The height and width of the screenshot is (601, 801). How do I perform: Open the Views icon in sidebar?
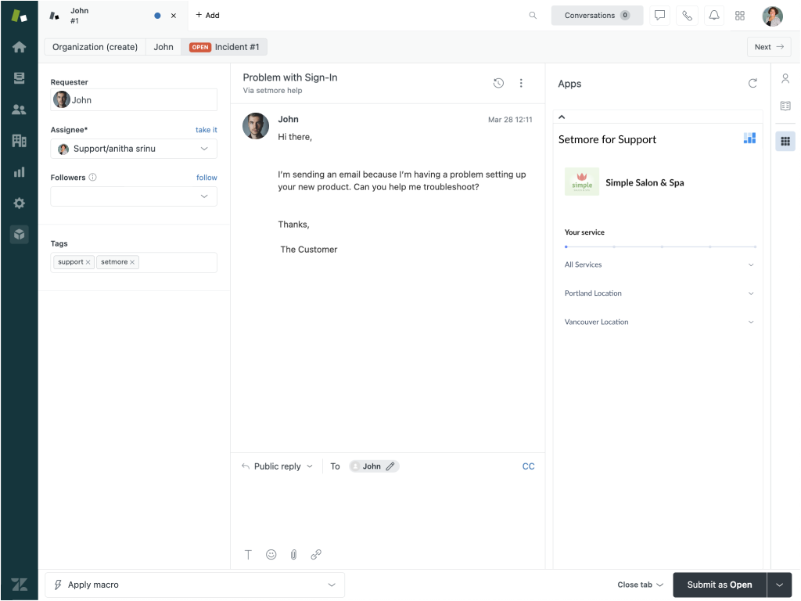[x=19, y=78]
